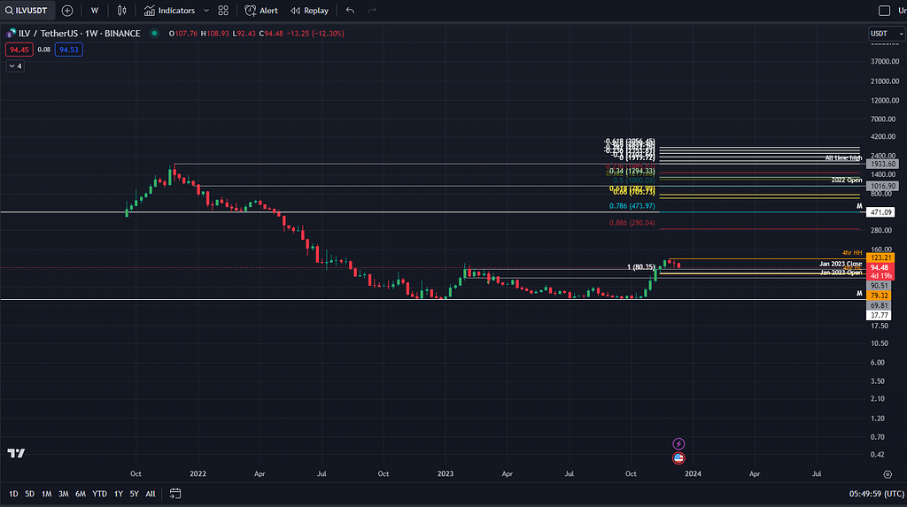Image resolution: width=907 pixels, height=507 pixels.
Task: Click the 123.21 orange price label
Action: [x=880, y=257]
